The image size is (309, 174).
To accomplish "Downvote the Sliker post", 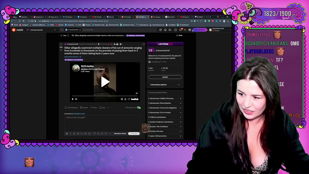I will click(x=61, y=50).
